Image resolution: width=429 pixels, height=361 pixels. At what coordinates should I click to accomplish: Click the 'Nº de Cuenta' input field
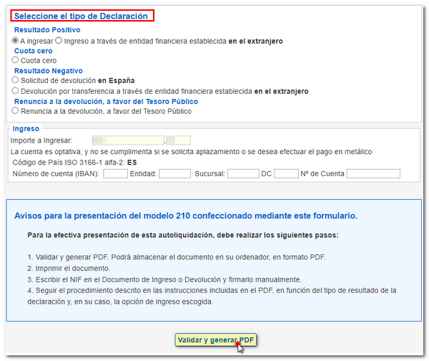[373, 173]
